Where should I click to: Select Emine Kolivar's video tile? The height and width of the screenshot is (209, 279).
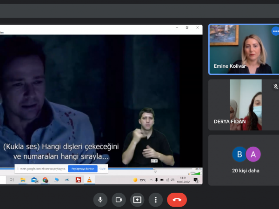(244, 49)
